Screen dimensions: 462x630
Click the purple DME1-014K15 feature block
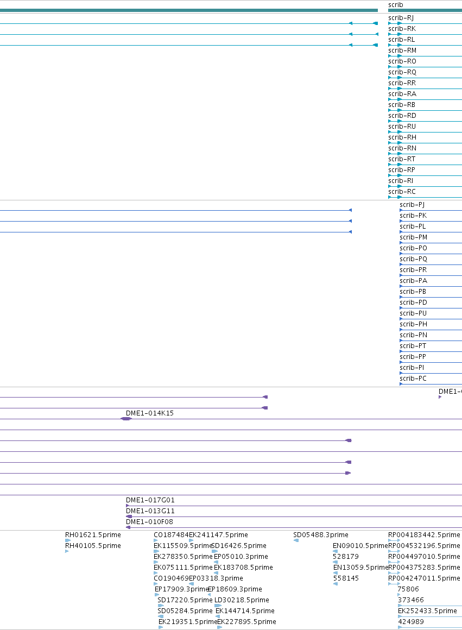(x=126, y=419)
